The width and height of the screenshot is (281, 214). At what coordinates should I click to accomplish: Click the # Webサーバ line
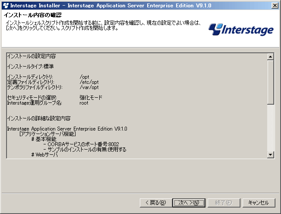pyautogui.click(x=44, y=155)
